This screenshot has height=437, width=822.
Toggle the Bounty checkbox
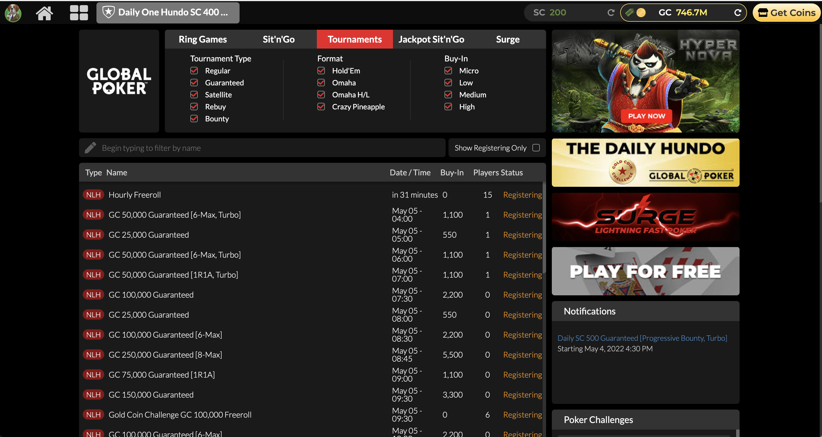[194, 119]
